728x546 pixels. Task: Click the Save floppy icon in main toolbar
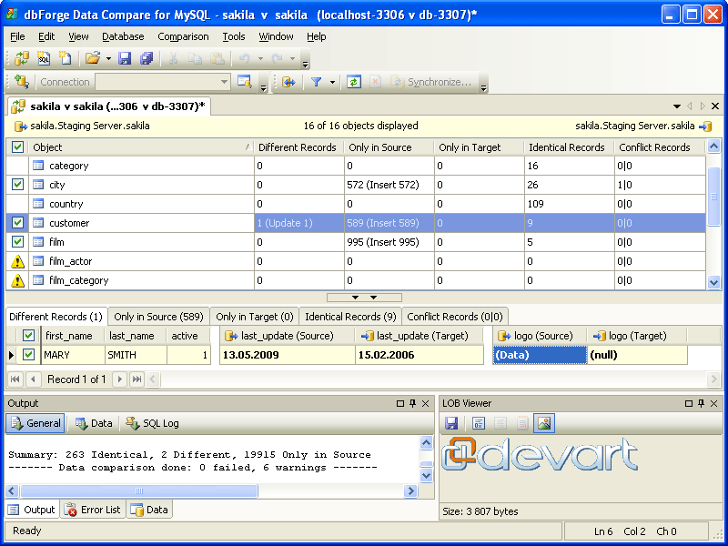pyautogui.click(x=125, y=58)
